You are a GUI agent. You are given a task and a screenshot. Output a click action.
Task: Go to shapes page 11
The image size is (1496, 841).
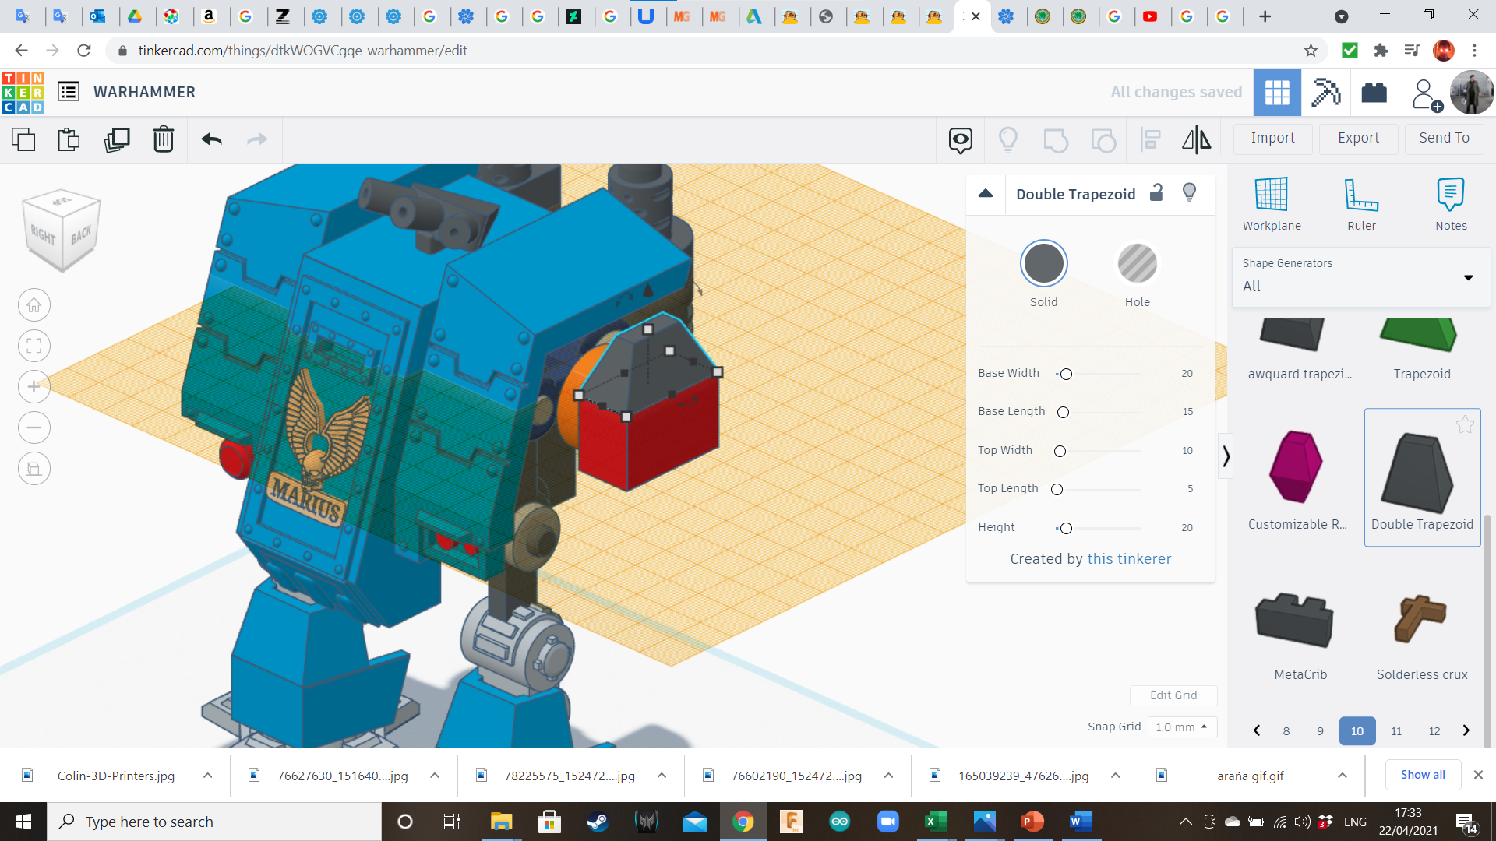[1395, 730]
